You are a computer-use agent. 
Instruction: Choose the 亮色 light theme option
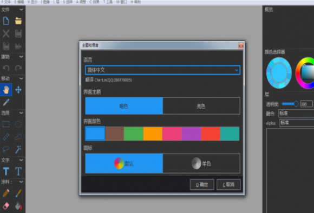pos(201,106)
